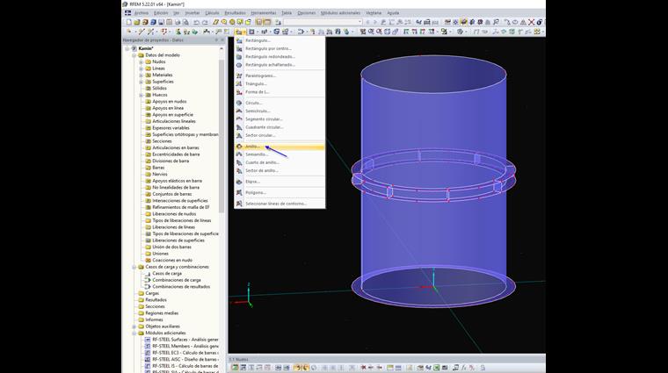The image size is (668, 373).
Task: Choose Cuarto de anillo... entry
Action: tap(280, 162)
